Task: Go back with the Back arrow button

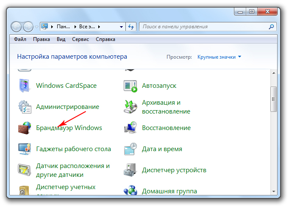Action: (17, 27)
